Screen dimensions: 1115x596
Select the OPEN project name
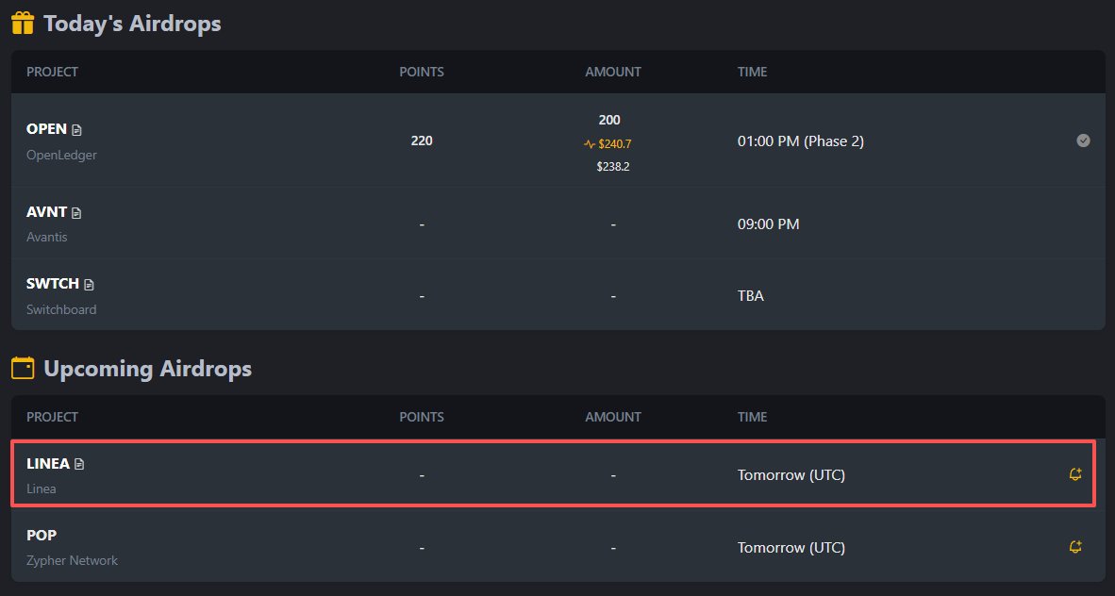46,129
